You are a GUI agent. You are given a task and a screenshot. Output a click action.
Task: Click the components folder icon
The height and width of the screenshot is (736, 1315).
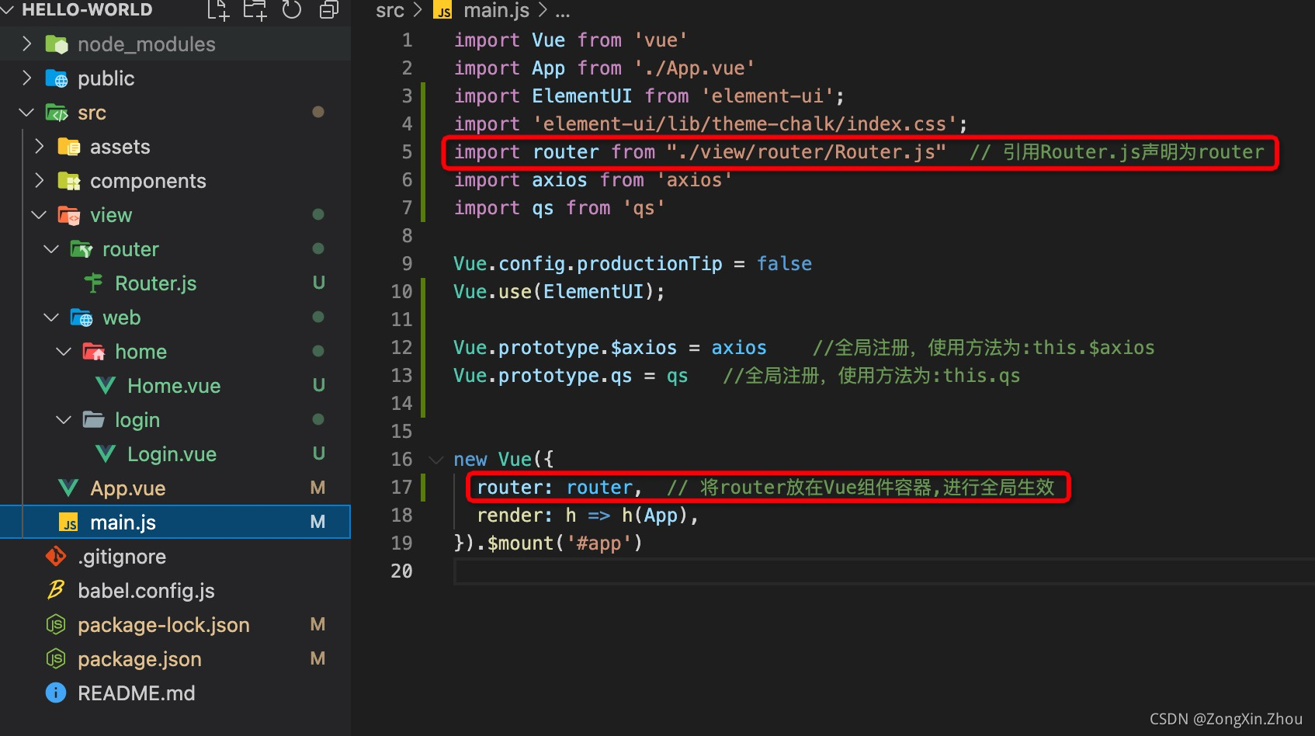coord(69,181)
